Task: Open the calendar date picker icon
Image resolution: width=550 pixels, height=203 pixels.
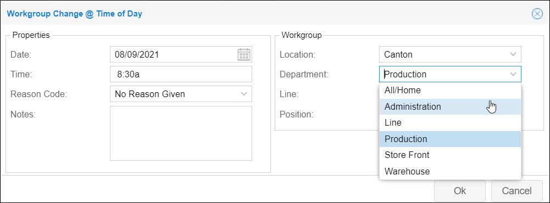Action: (x=244, y=55)
